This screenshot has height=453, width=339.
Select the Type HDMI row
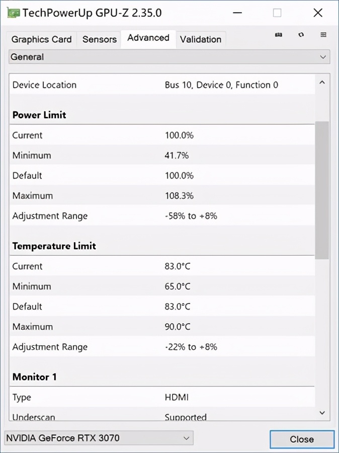pos(162,397)
